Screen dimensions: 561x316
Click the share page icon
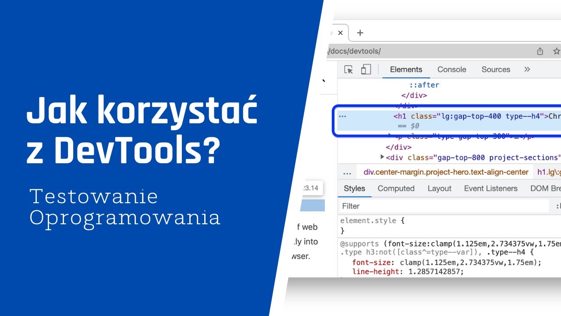540,51
